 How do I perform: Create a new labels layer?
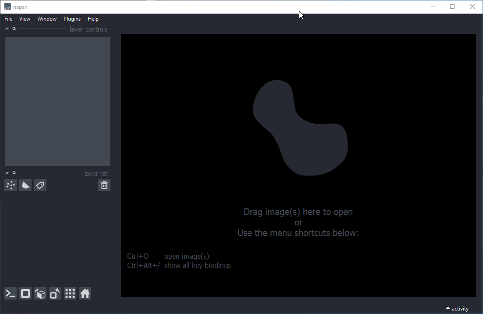[40, 186]
